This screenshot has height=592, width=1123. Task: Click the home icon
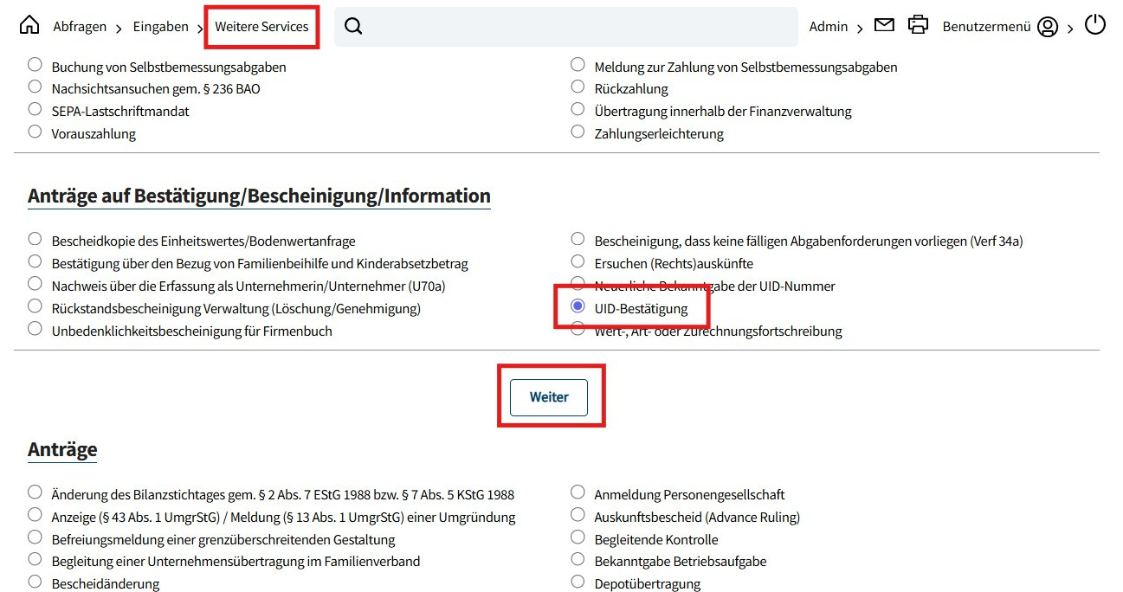pos(29,25)
